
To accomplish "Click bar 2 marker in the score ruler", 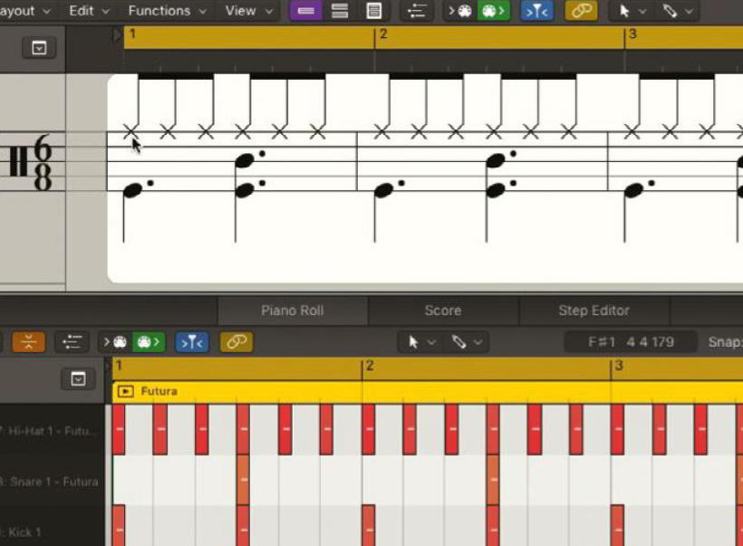I will (x=382, y=35).
